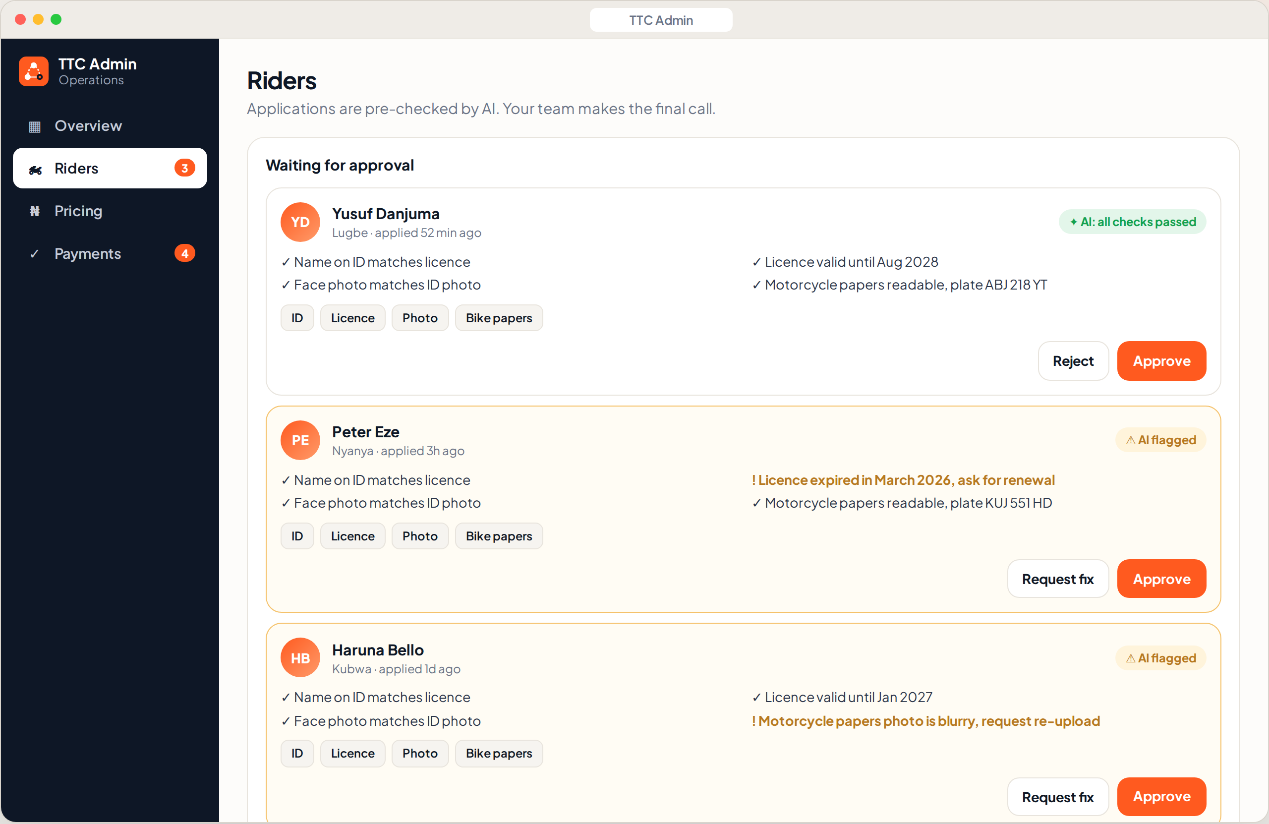Image resolution: width=1269 pixels, height=824 pixels.
Task: Request fix from Peter Eze
Action: (1057, 579)
